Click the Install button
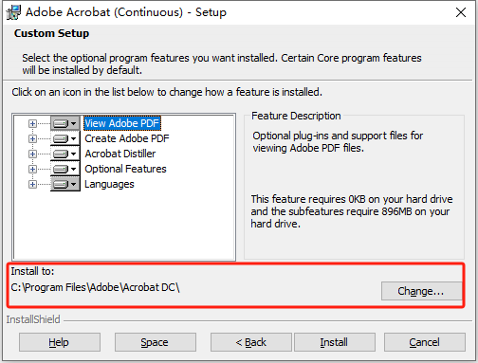The width and height of the screenshot is (478, 363). (x=335, y=342)
